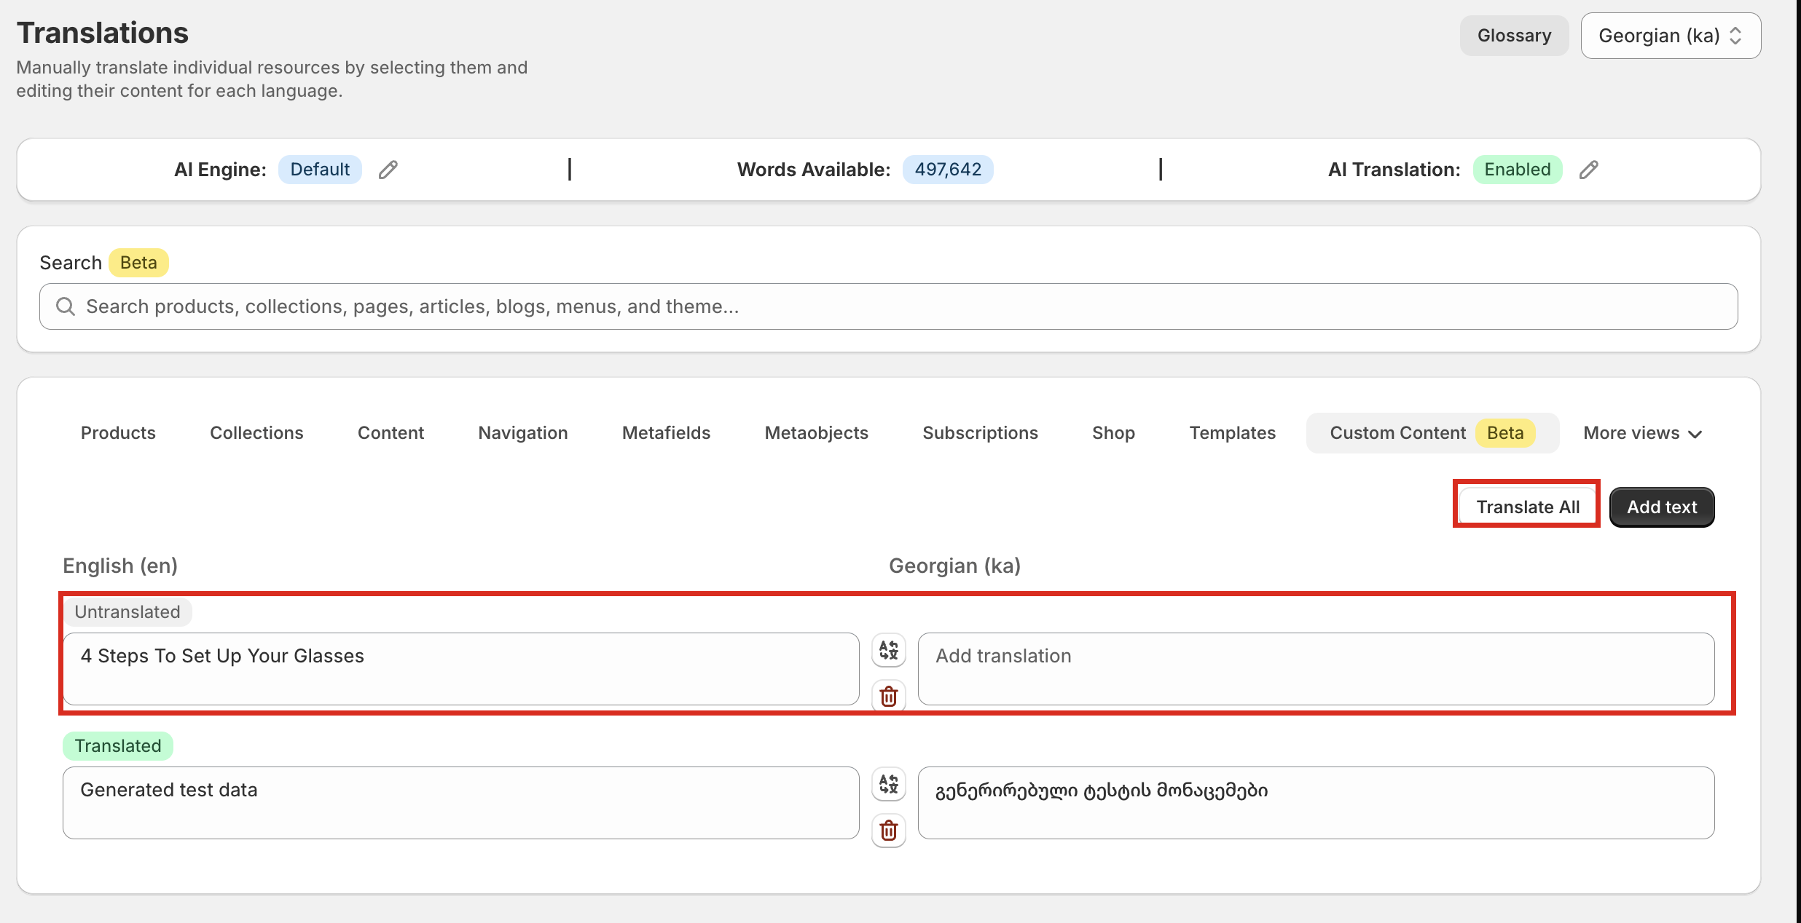The width and height of the screenshot is (1801, 923).
Task: Click the Add translation Georgian field
Action: 1316,669
